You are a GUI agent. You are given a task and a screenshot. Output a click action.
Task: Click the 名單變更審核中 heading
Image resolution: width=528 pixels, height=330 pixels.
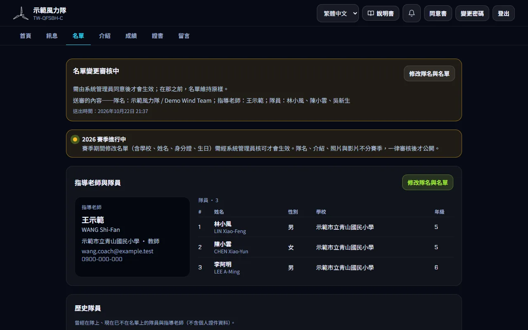[x=96, y=71]
